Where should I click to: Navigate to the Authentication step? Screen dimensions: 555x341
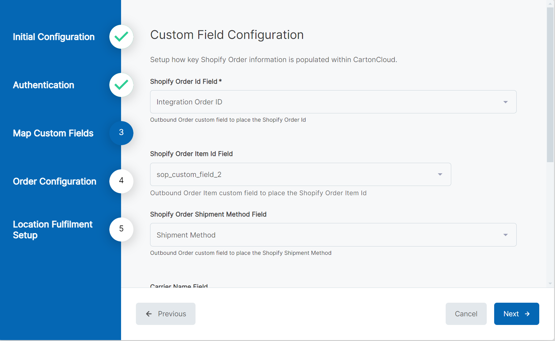coord(43,85)
